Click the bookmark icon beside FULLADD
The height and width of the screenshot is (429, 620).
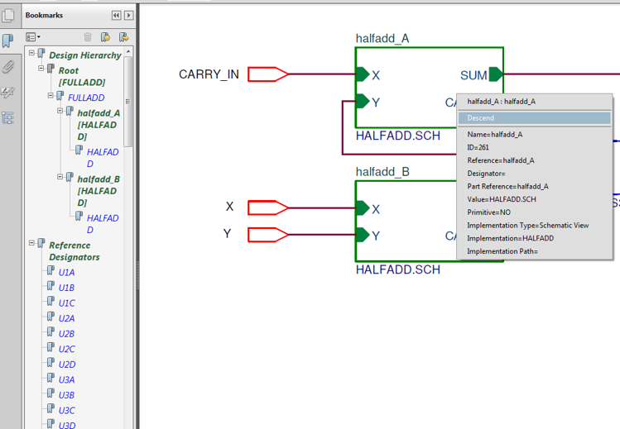[x=60, y=96]
